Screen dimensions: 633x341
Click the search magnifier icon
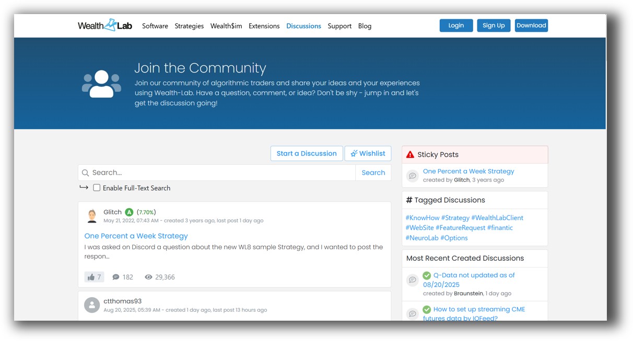(86, 172)
